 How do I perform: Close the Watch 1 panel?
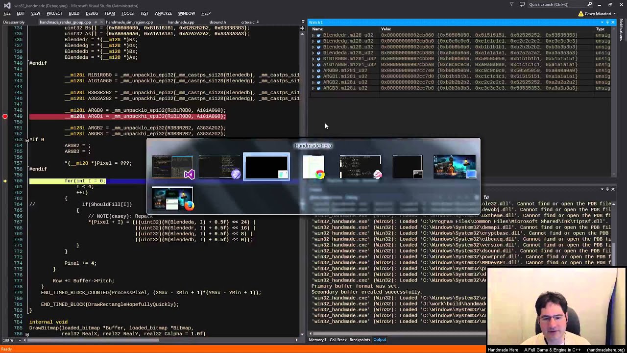[613, 22]
